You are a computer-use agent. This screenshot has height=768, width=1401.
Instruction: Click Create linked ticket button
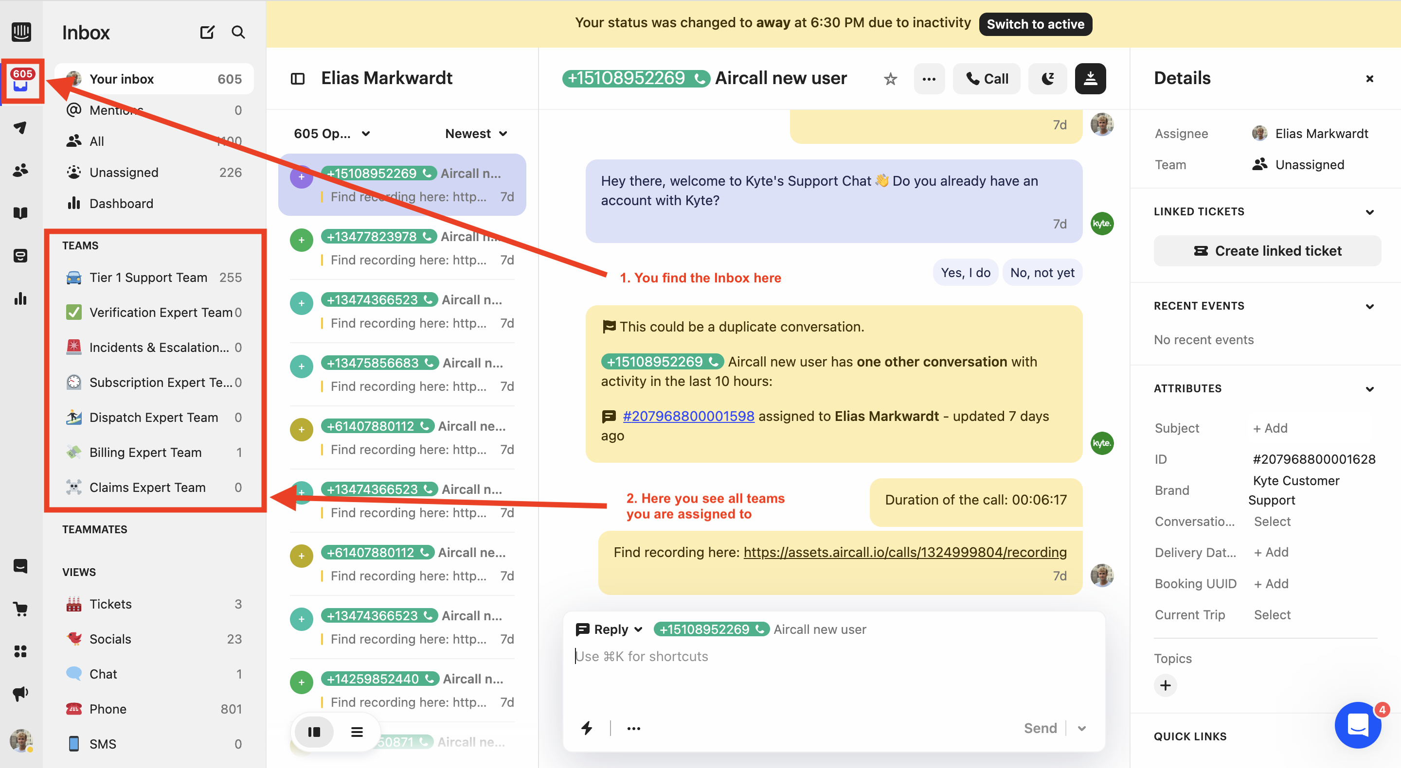pyautogui.click(x=1267, y=250)
